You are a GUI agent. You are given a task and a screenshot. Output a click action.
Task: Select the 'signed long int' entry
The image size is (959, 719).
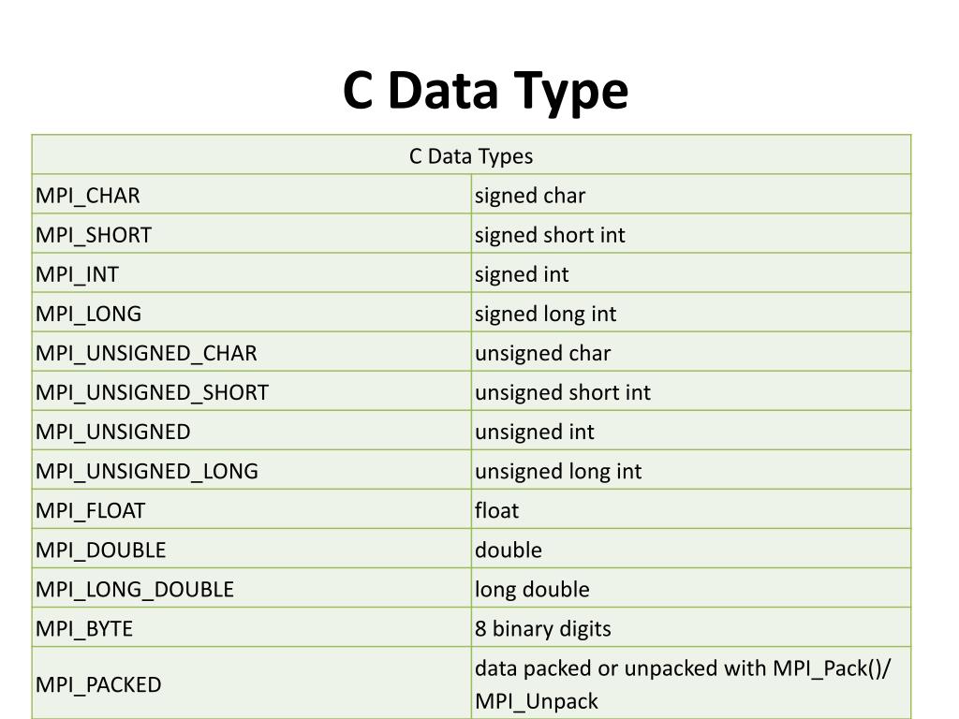[x=691, y=313]
